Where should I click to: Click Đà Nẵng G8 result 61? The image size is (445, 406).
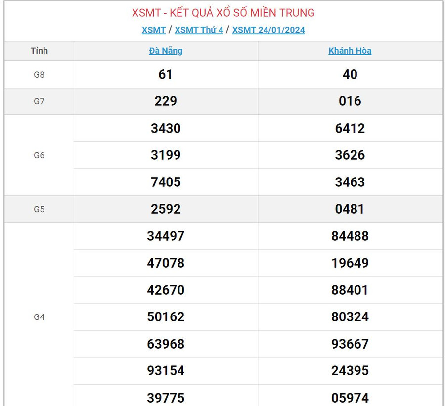click(x=166, y=75)
